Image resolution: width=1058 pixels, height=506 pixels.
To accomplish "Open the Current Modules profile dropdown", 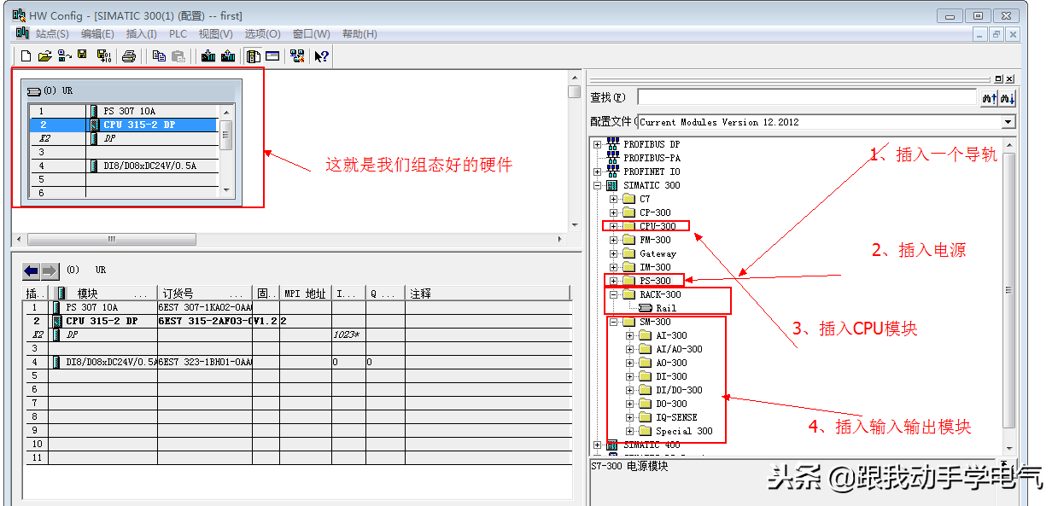I will coord(1008,122).
